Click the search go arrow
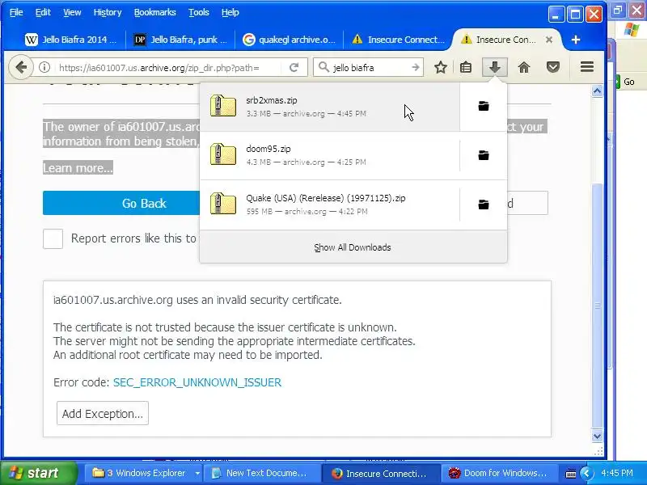This screenshot has width=647, height=485. [416, 67]
